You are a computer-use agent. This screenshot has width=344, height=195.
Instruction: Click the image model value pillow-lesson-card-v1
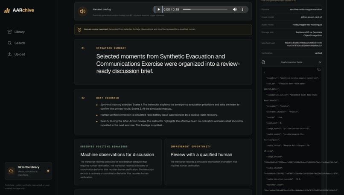pos(311,17)
